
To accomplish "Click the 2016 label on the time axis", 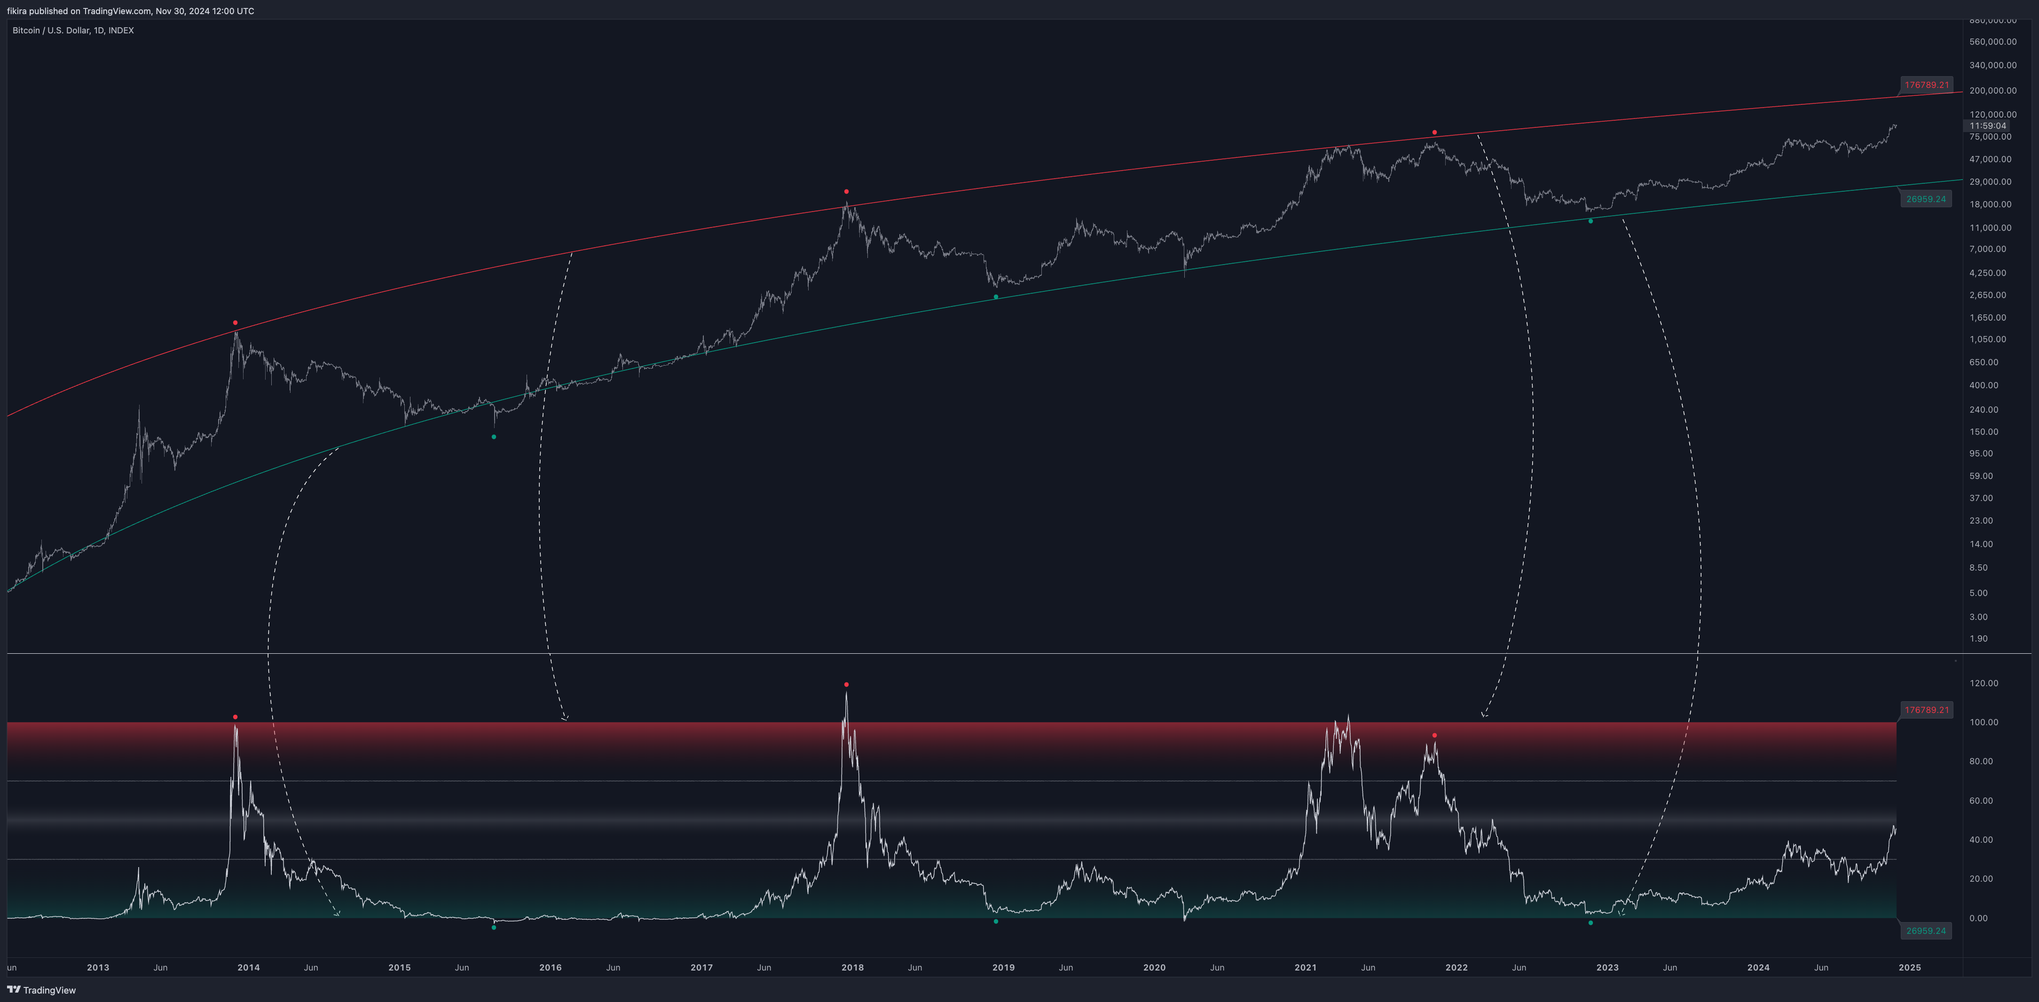I will pos(550,968).
